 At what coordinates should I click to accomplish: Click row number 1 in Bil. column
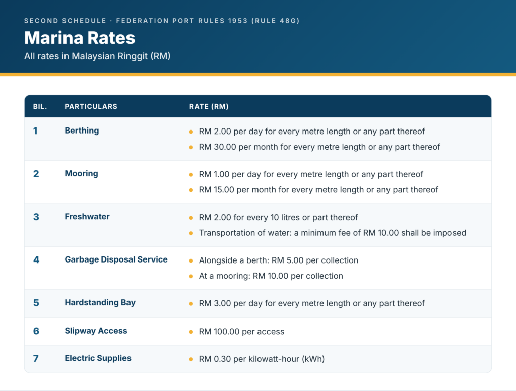coord(35,131)
